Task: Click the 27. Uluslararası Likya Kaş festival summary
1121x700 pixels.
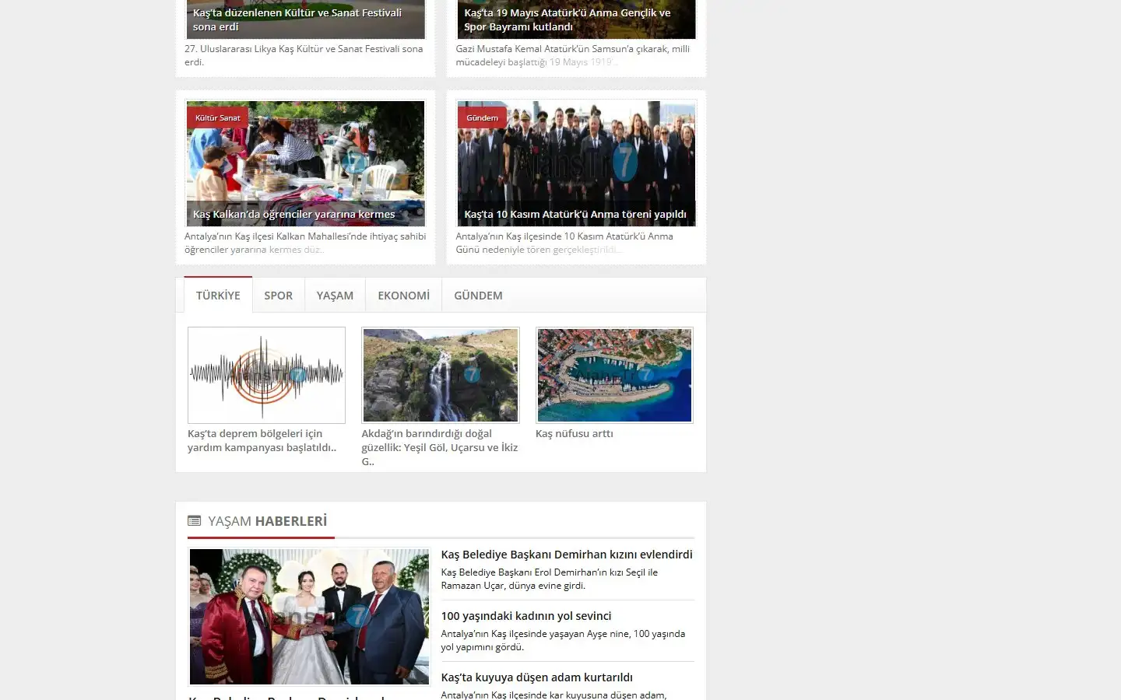Action: pyautogui.click(x=304, y=55)
